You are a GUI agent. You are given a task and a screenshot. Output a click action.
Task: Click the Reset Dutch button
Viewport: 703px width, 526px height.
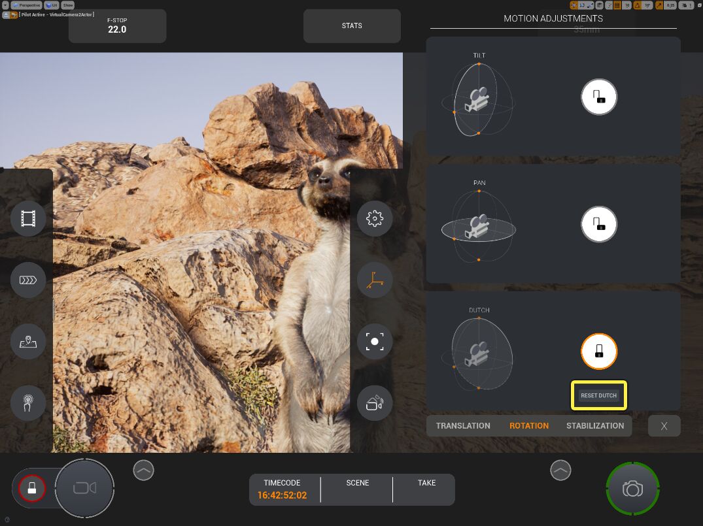pyautogui.click(x=599, y=395)
